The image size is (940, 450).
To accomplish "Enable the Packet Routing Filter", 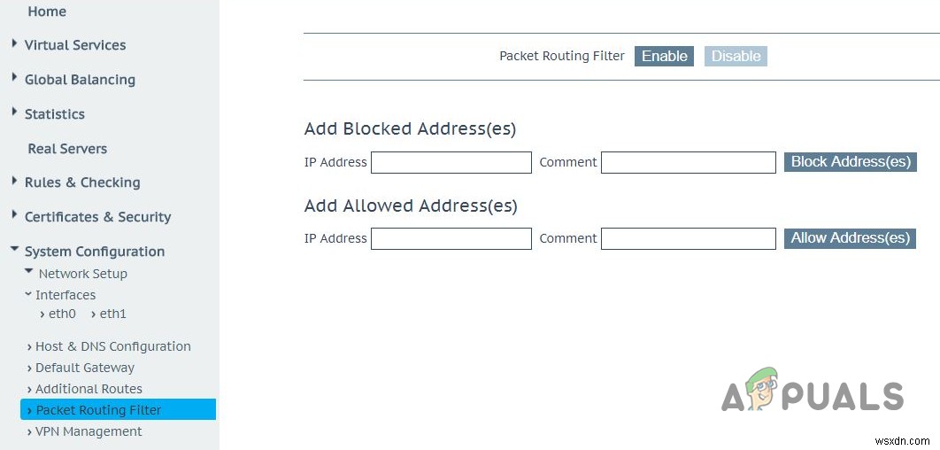I will (x=664, y=57).
